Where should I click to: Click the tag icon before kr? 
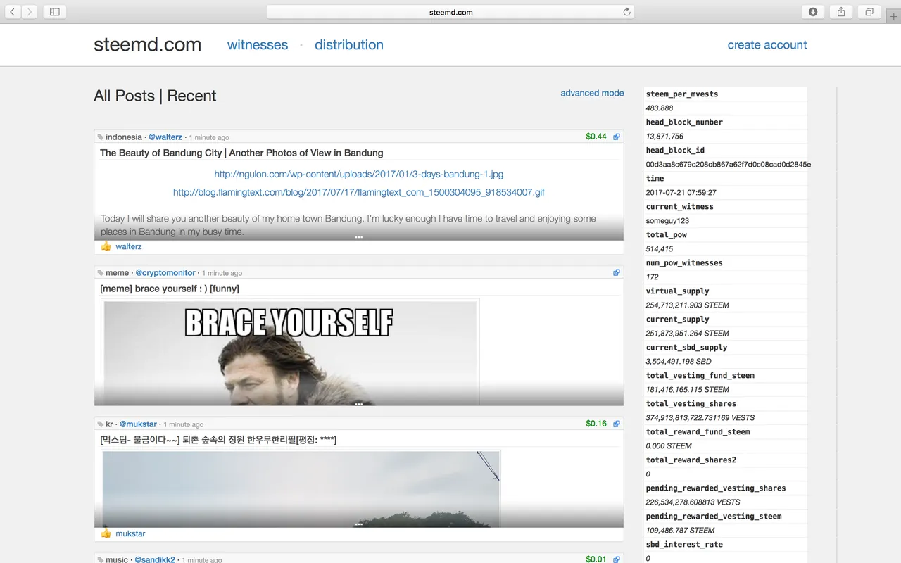(101, 424)
